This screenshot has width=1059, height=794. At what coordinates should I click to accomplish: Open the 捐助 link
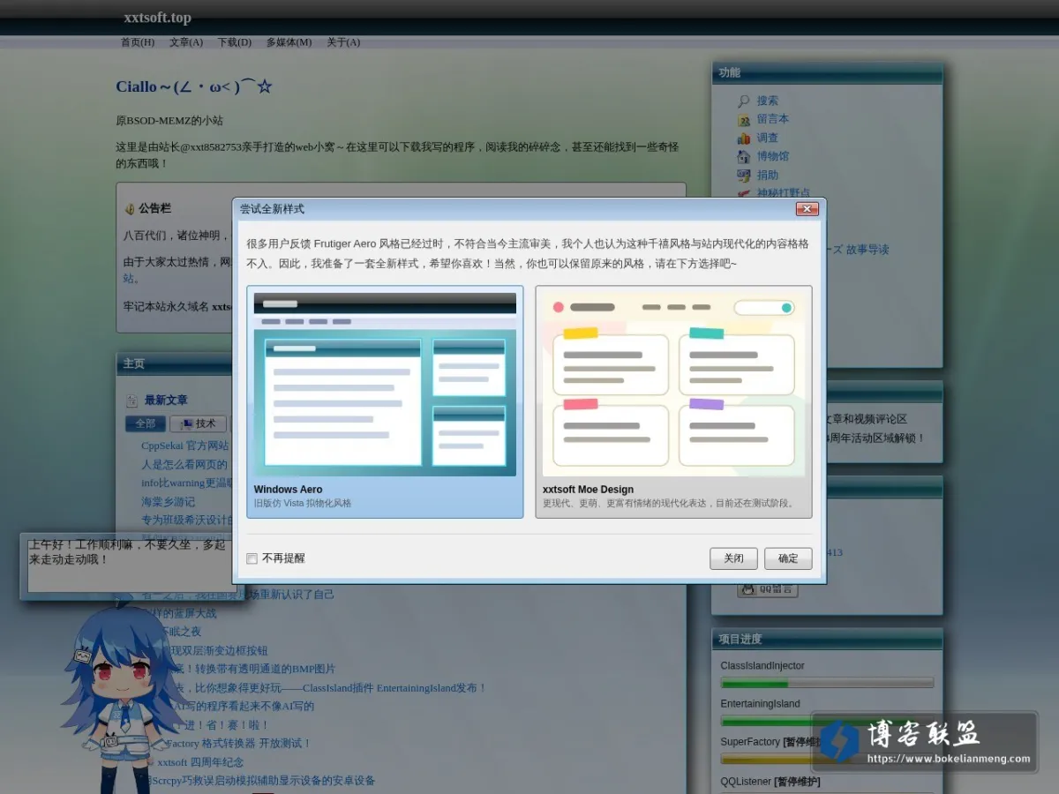(768, 175)
